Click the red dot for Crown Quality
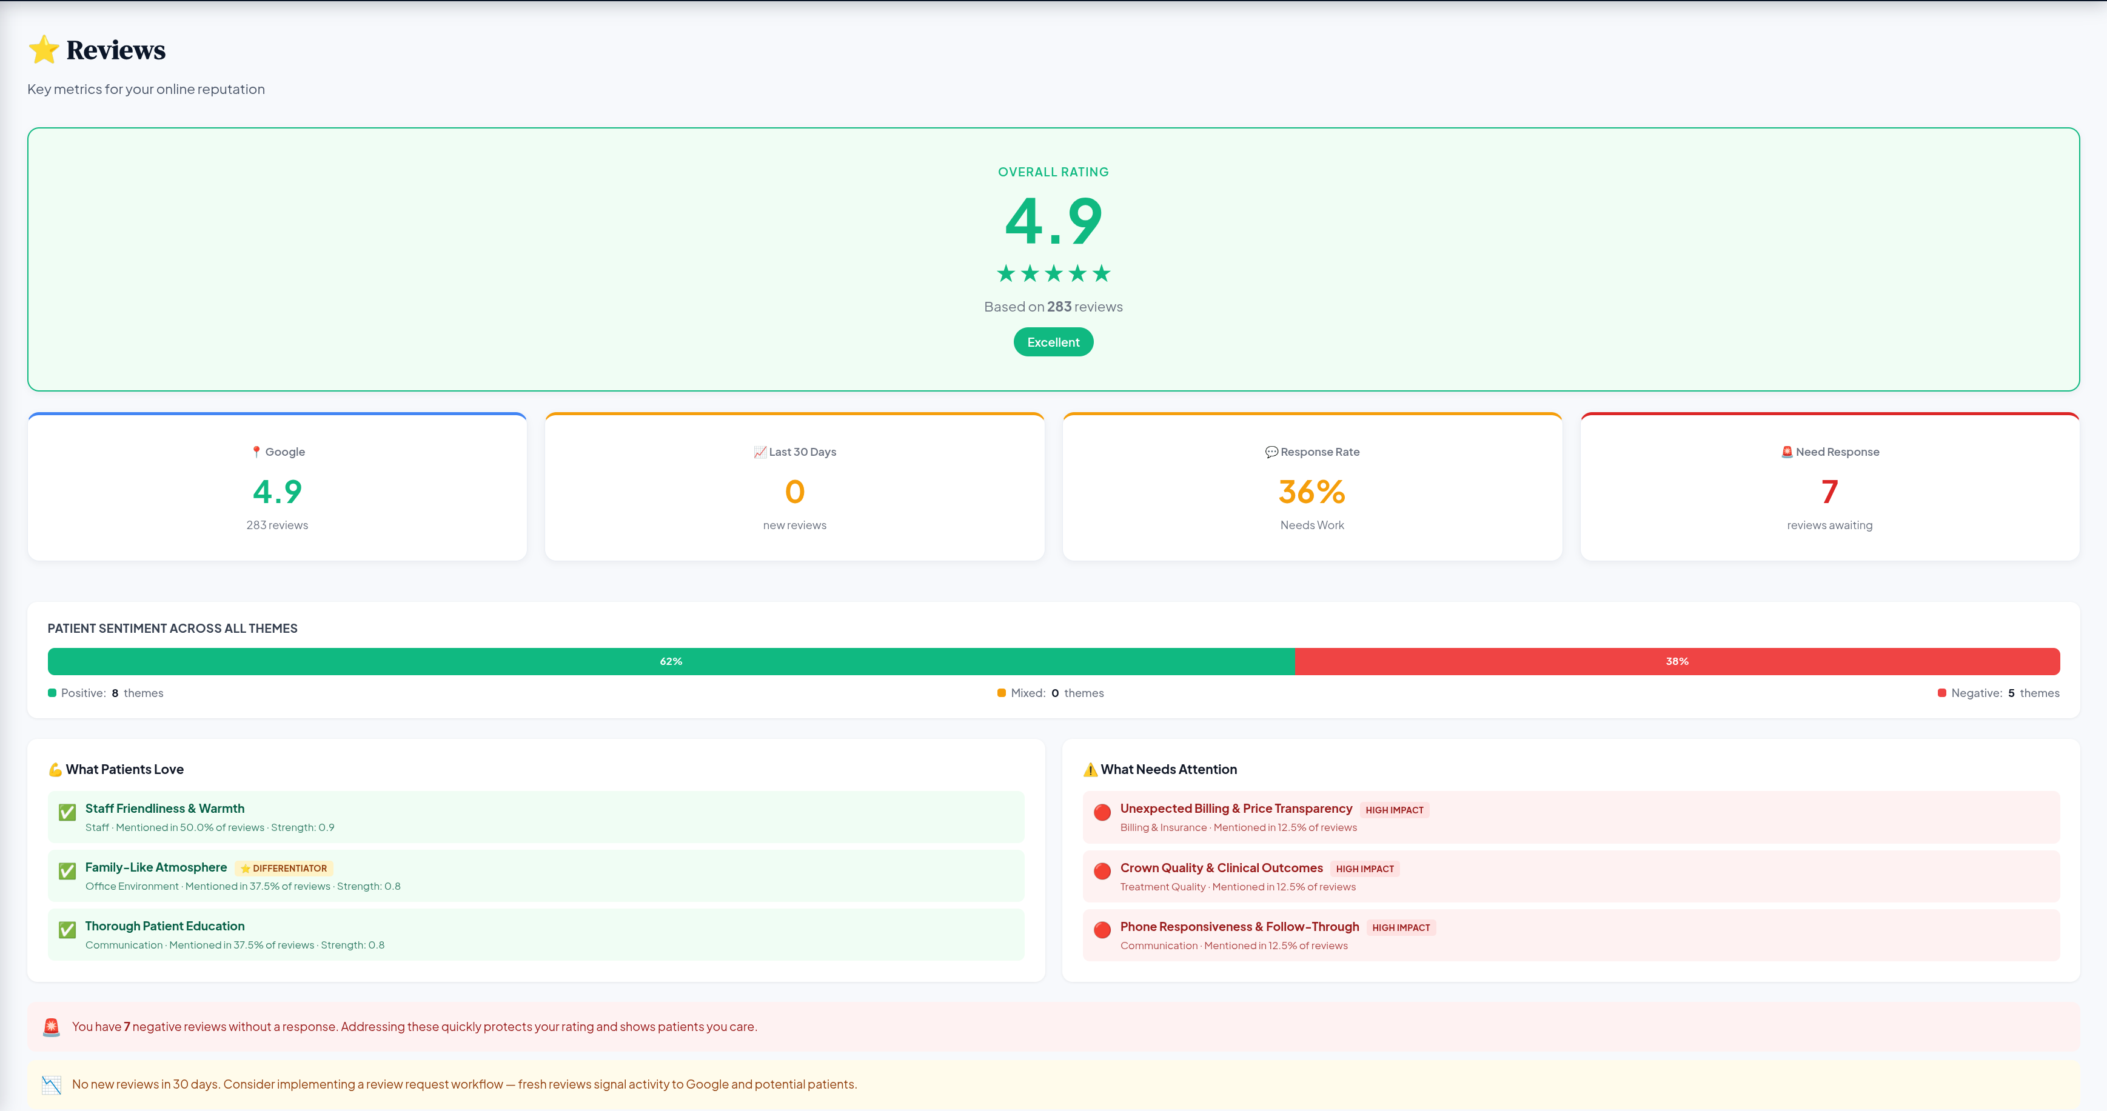The width and height of the screenshot is (2107, 1111). (x=1102, y=872)
